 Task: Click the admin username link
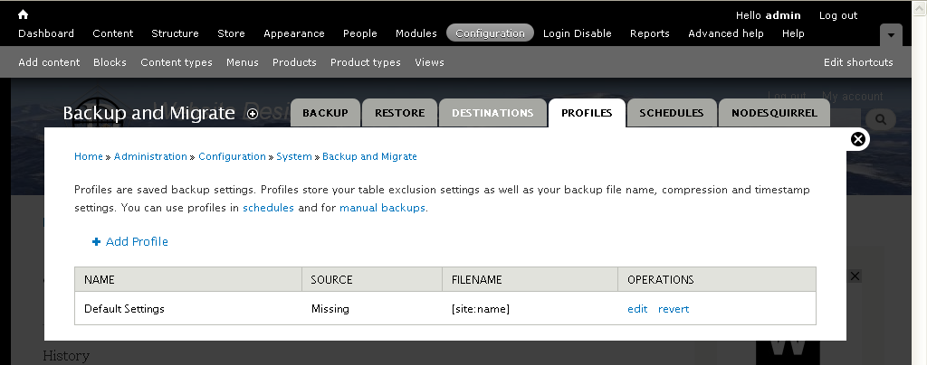(783, 16)
